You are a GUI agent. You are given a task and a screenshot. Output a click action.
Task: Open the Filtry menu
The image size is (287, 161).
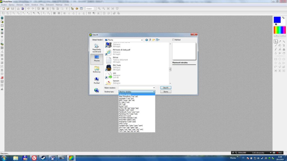click(42, 5)
